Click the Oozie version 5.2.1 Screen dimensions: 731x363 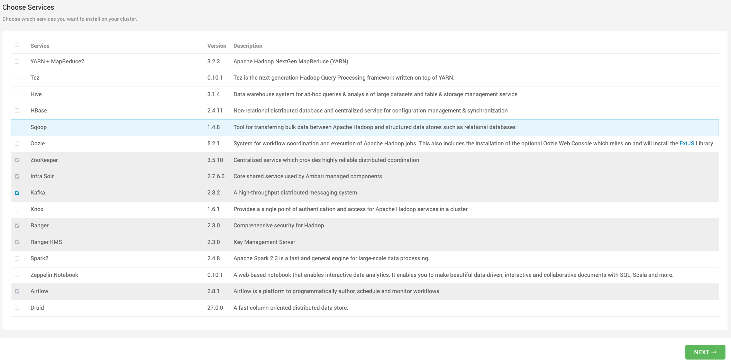213,143
